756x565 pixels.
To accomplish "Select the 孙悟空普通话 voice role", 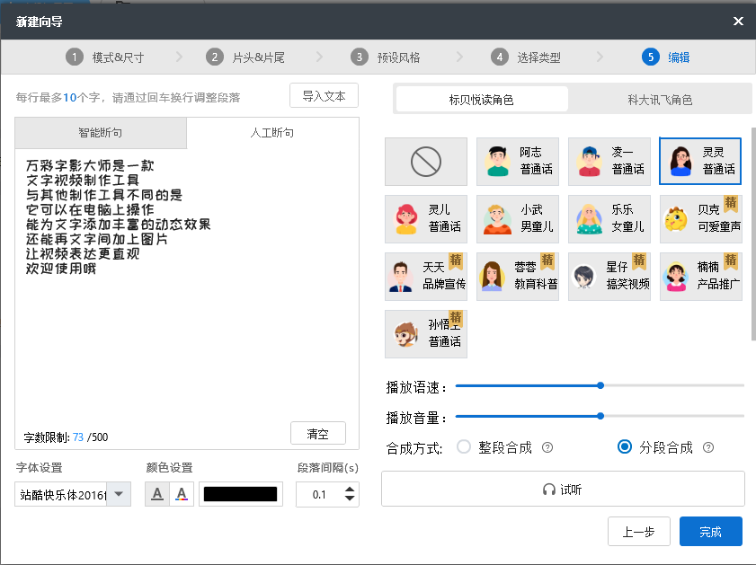I will click(425, 333).
